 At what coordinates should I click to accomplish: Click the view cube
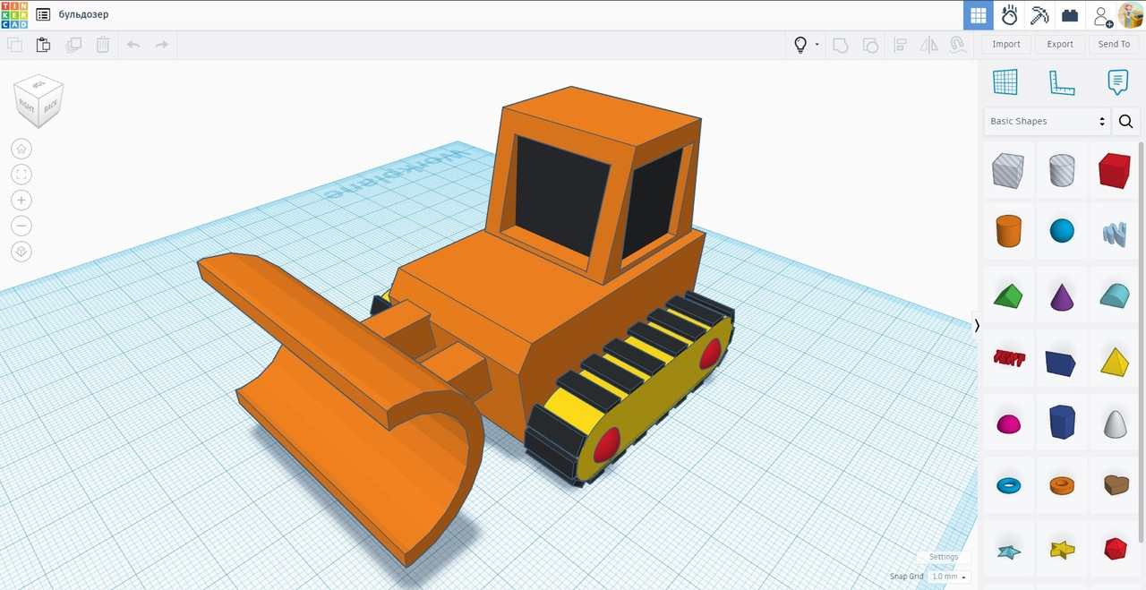38,100
